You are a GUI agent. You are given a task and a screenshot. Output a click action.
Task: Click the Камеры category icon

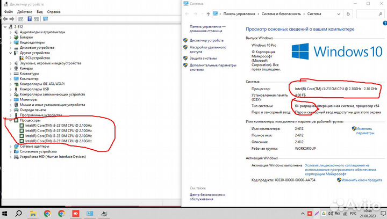tap(16, 68)
